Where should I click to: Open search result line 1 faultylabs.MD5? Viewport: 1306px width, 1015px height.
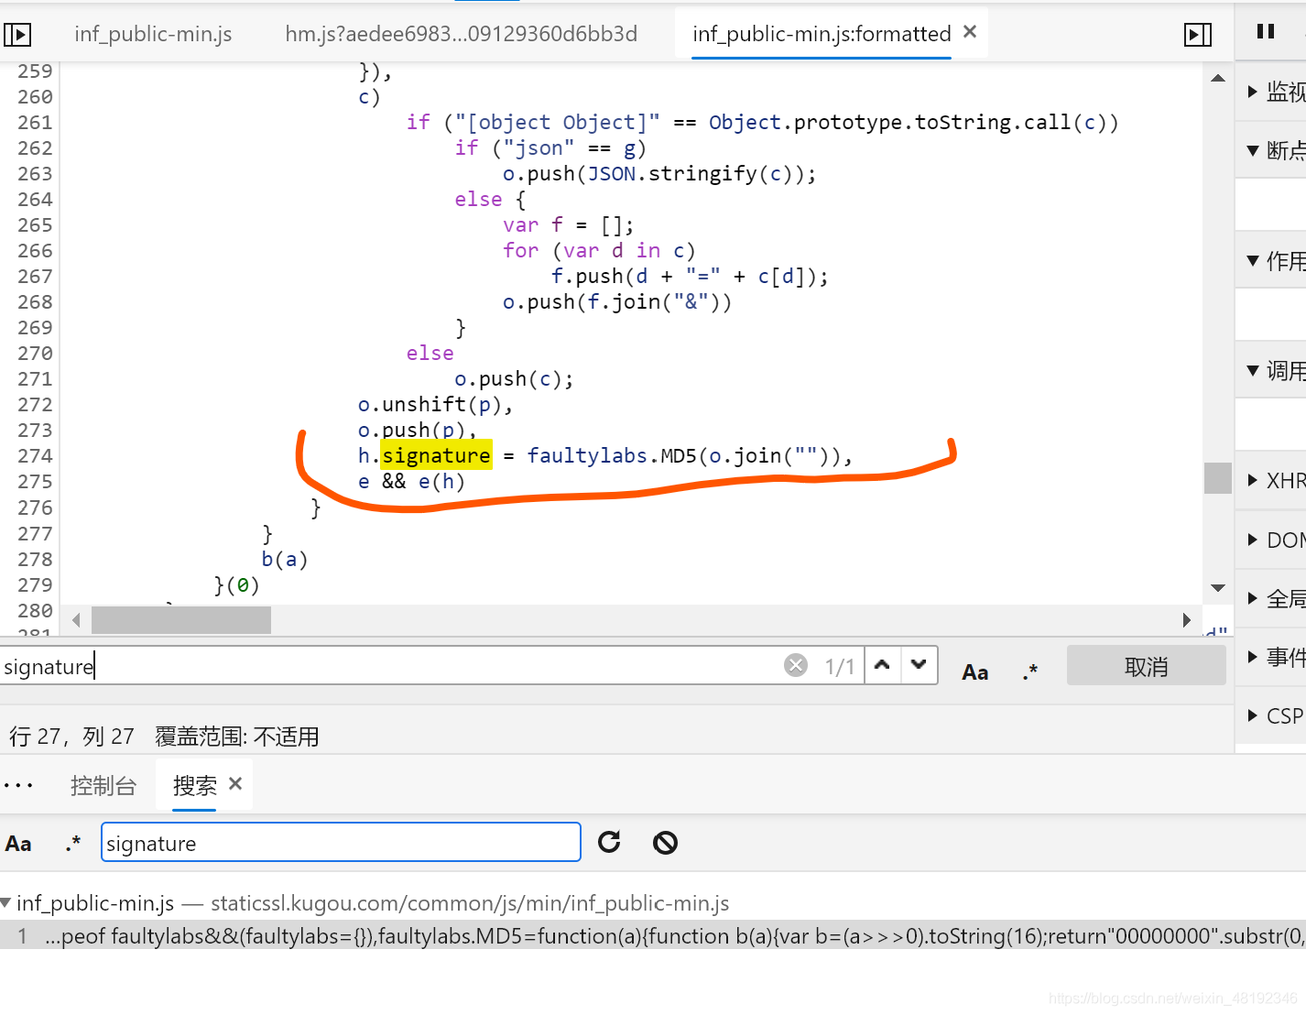[653, 935]
